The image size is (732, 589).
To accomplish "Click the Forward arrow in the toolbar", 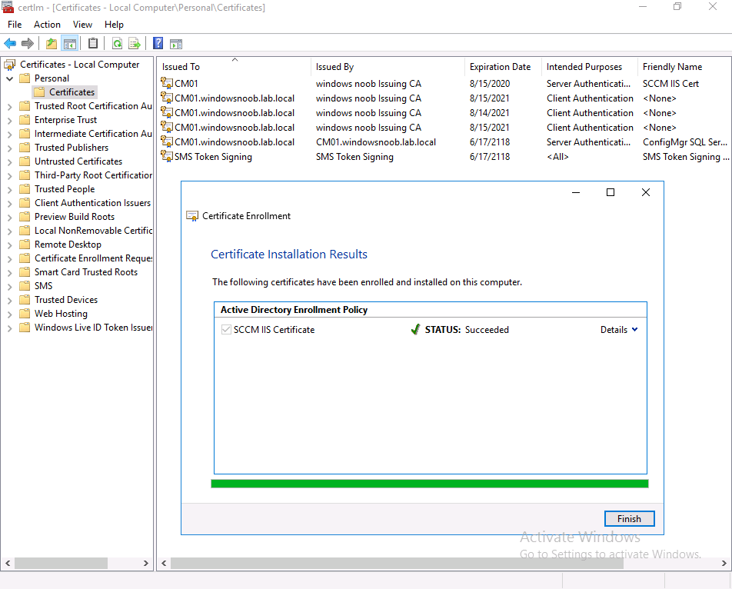I will pos(28,44).
